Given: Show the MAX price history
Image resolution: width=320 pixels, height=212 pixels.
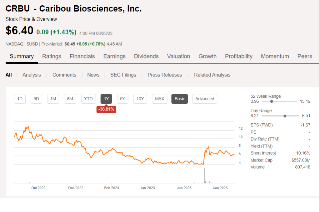Looking at the screenshot, I should (x=160, y=99).
